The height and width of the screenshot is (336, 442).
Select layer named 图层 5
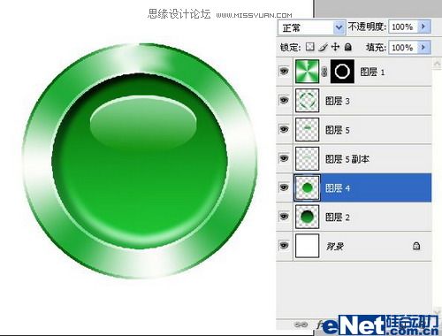(x=338, y=130)
